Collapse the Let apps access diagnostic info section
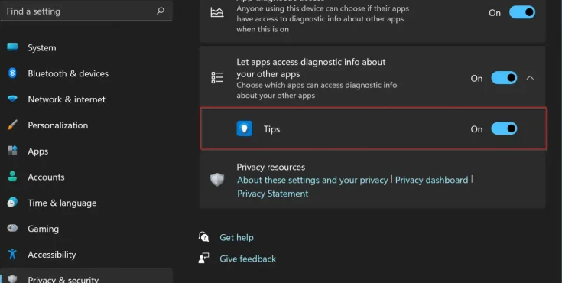 click(530, 78)
